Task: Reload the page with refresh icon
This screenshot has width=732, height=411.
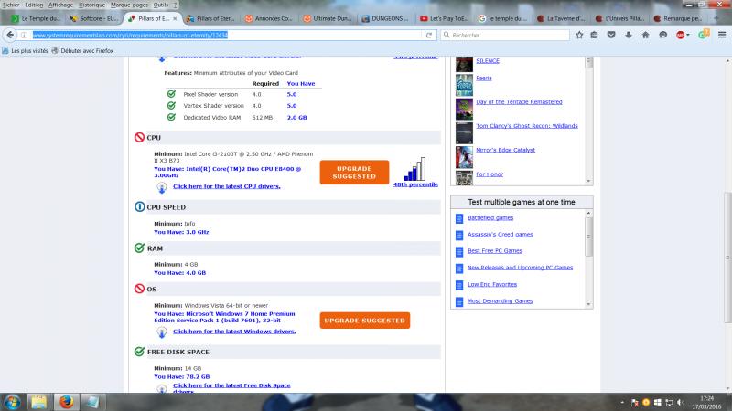Action: [429, 35]
